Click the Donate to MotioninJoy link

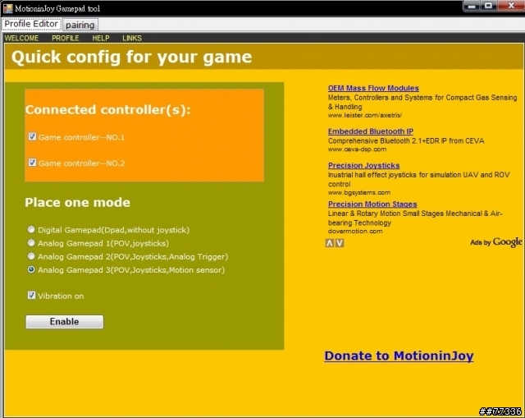point(399,356)
